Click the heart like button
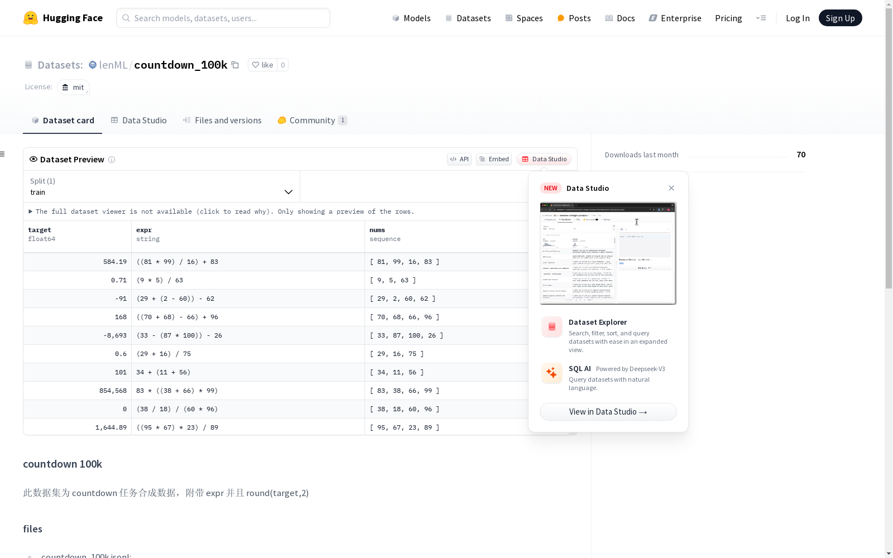Screen dimensions: 893x558 (x=262, y=65)
